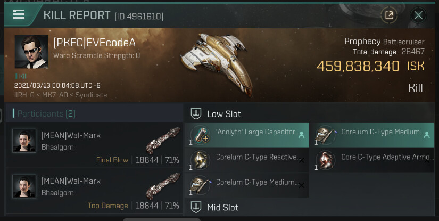
Task: Click Final Blow participant Wal-Marx portrait
Action: coord(24,141)
